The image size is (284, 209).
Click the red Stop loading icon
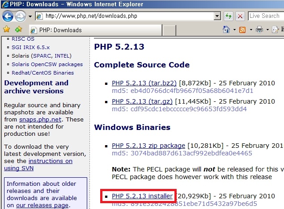pos(240,16)
